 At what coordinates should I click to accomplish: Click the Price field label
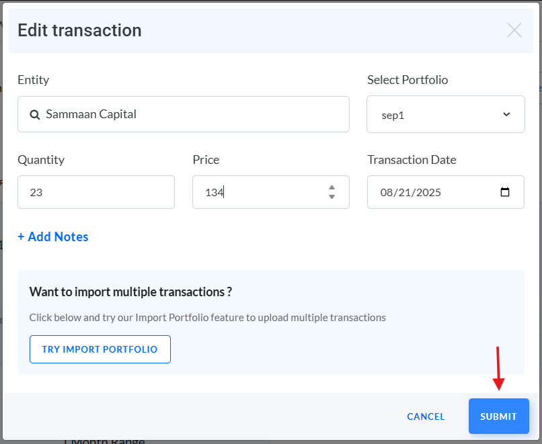coord(206,160)
